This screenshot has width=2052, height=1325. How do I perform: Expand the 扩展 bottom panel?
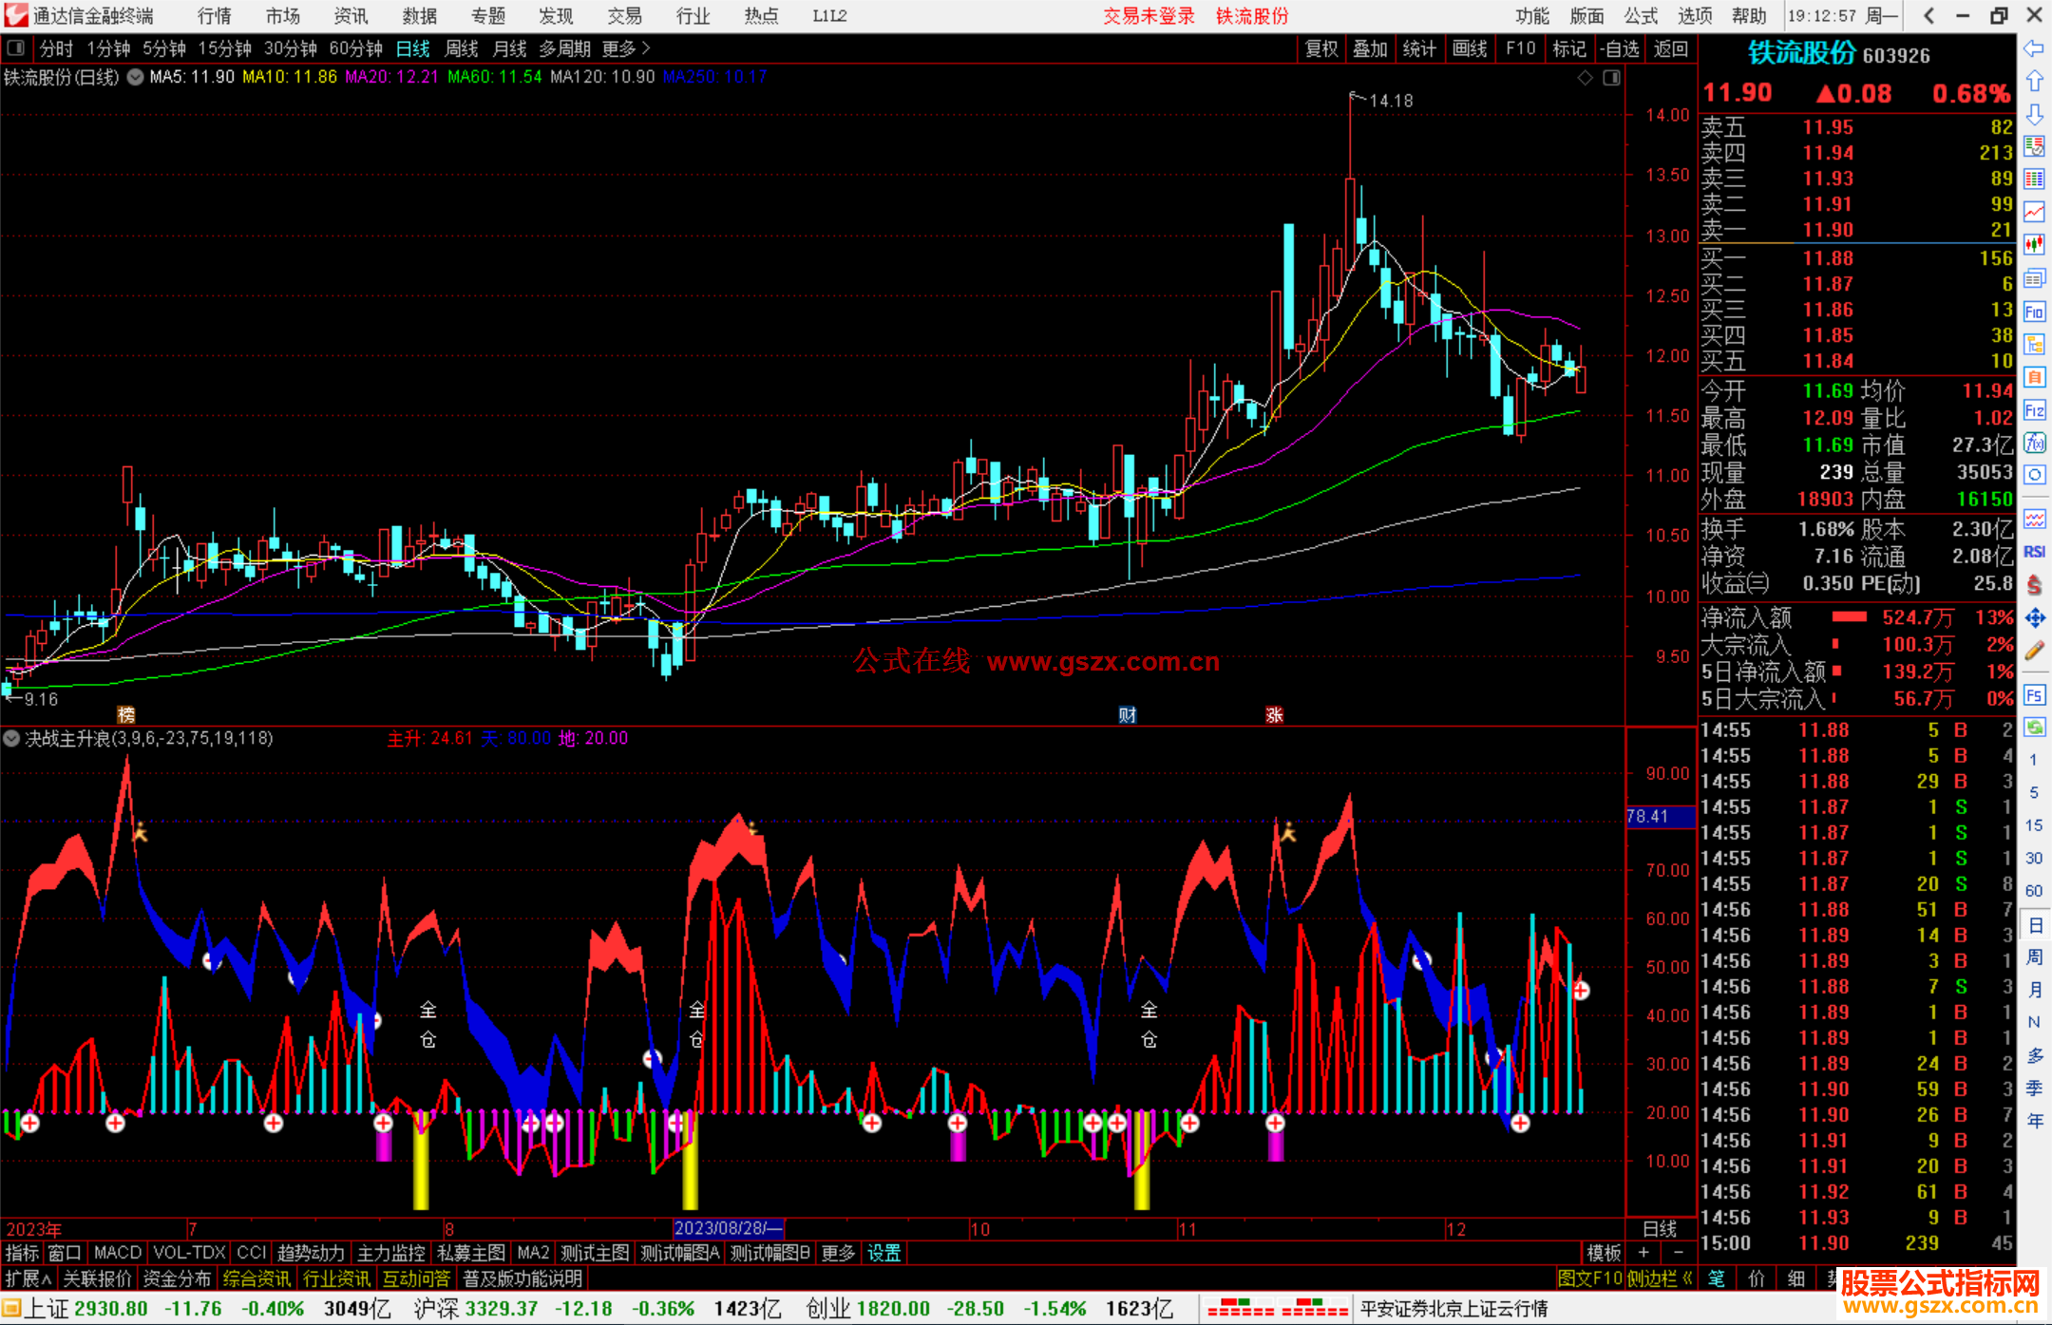[28, 1278]
